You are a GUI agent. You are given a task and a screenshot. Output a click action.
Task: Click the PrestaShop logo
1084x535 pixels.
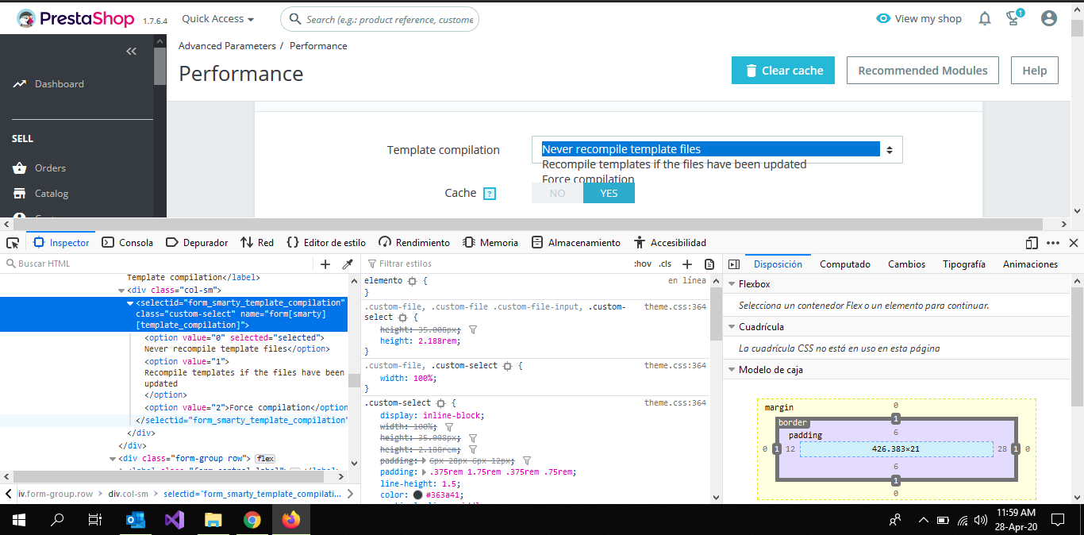click(x=75, y=19)
